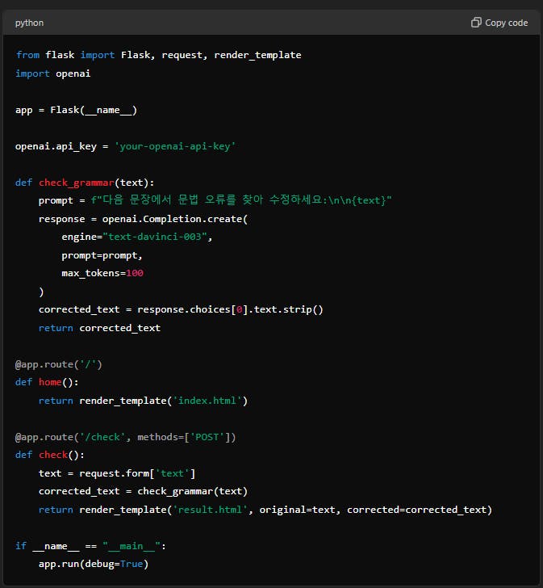Click the 'app.run(debug=True)' line
Viewport: 543px width, 588px height.
[94, 564]
